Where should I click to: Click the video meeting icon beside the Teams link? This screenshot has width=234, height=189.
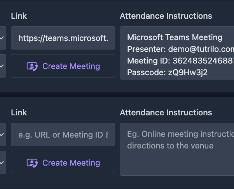tap(32, 66)
